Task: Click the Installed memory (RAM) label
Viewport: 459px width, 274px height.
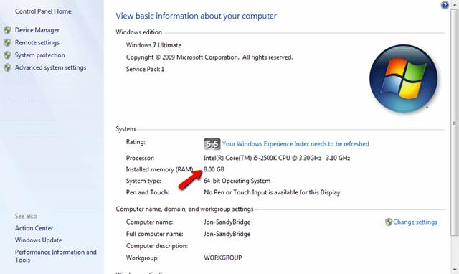Action: click(x=160, y=169)
